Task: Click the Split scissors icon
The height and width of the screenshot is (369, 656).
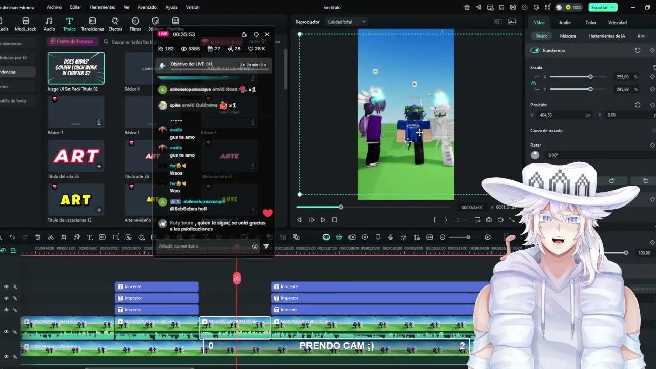Action: [51, 237]
